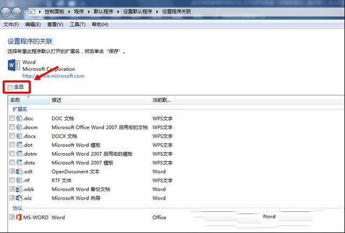Screen dimensions: 345x233
Task: Click the Forward navigation arrow button
Action: pyautogui.click(x=17, y=12)
